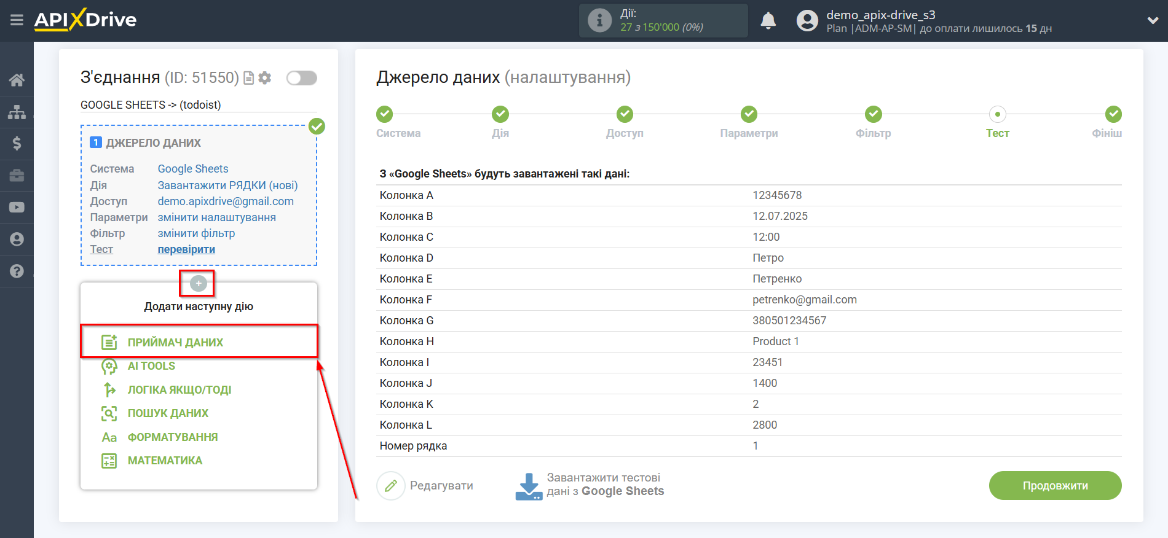Open billing dollar icon in sidebar
Screen dimensions: 1168x538
[17, 144]
